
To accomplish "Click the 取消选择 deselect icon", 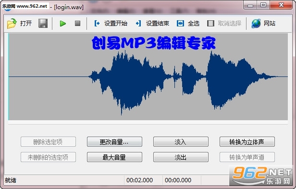I will pyautogui.click(x=210, y=24).
